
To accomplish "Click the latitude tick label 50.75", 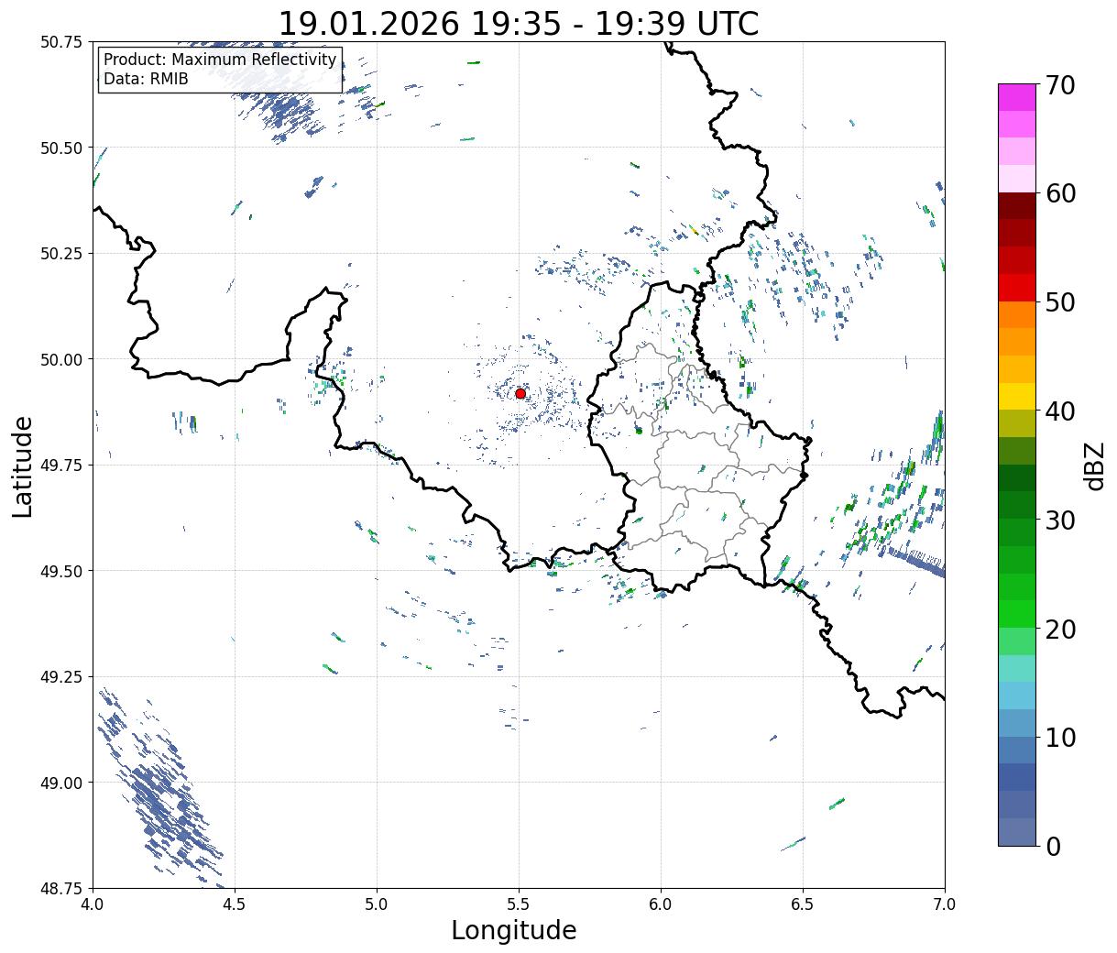I will (61, 42).
